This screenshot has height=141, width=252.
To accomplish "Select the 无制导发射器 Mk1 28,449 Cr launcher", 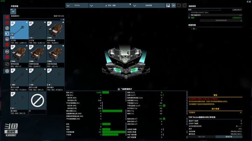I will 37,56.
